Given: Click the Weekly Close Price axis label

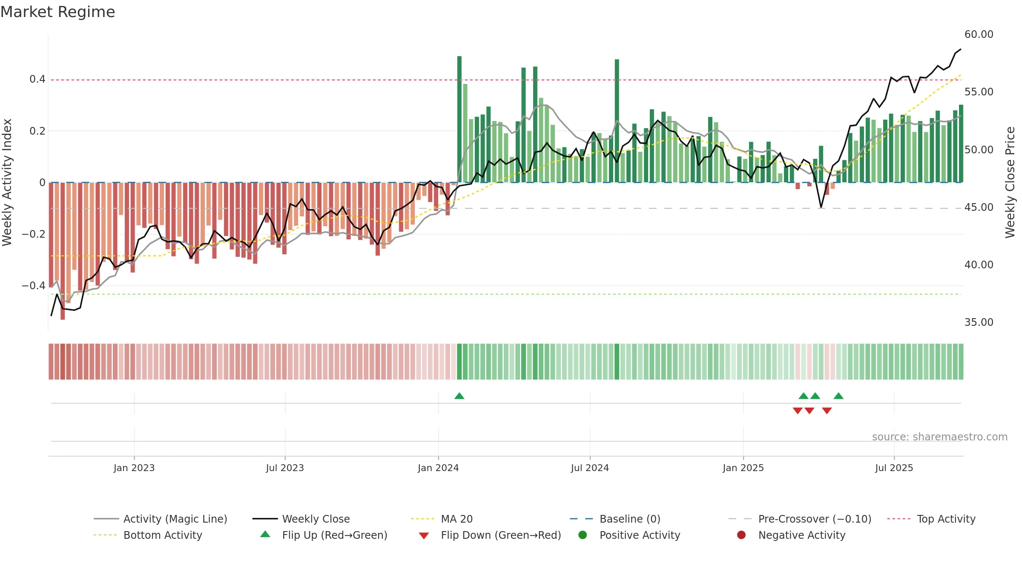Looking at the screenshot, I should 1010,182.
